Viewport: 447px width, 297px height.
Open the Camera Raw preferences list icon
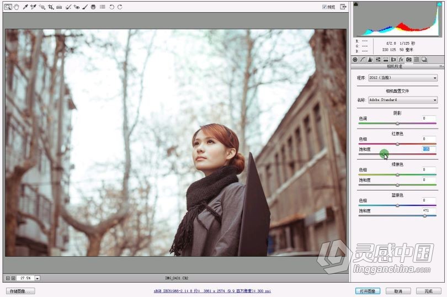103,7
